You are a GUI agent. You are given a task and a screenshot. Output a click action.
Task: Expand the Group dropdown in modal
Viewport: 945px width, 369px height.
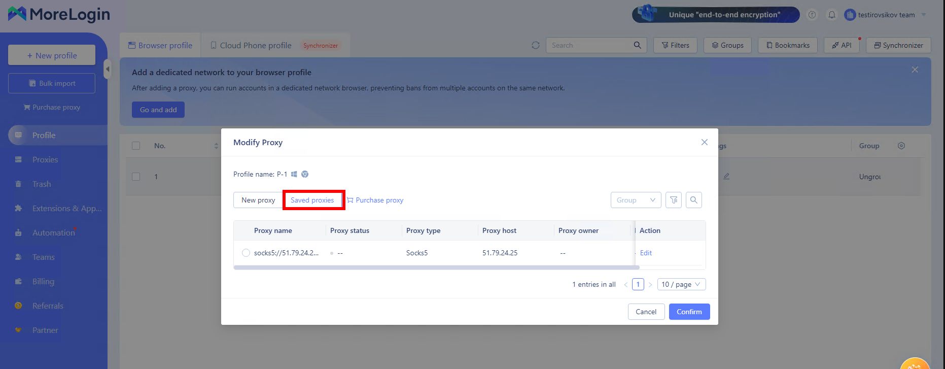pyautogui.click(x=636, y=200)
